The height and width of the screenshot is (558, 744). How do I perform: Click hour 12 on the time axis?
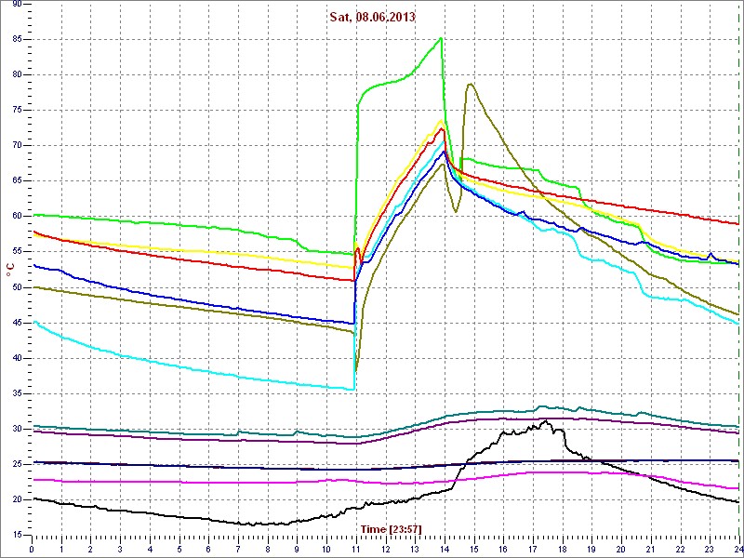(x=385, y=547)
